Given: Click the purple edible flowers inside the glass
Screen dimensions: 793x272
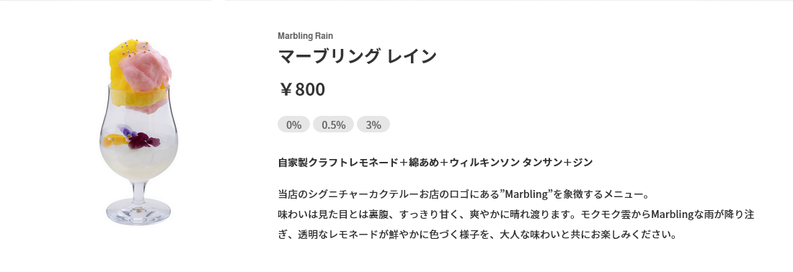Looking at the screenshot, I should point(140,140).
